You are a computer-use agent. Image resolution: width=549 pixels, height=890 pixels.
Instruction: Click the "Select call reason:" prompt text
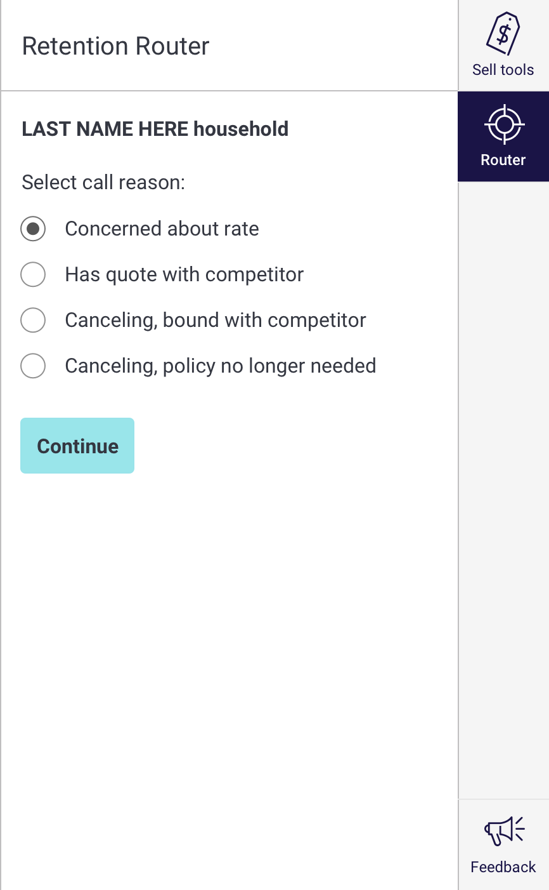pos(103,183)
